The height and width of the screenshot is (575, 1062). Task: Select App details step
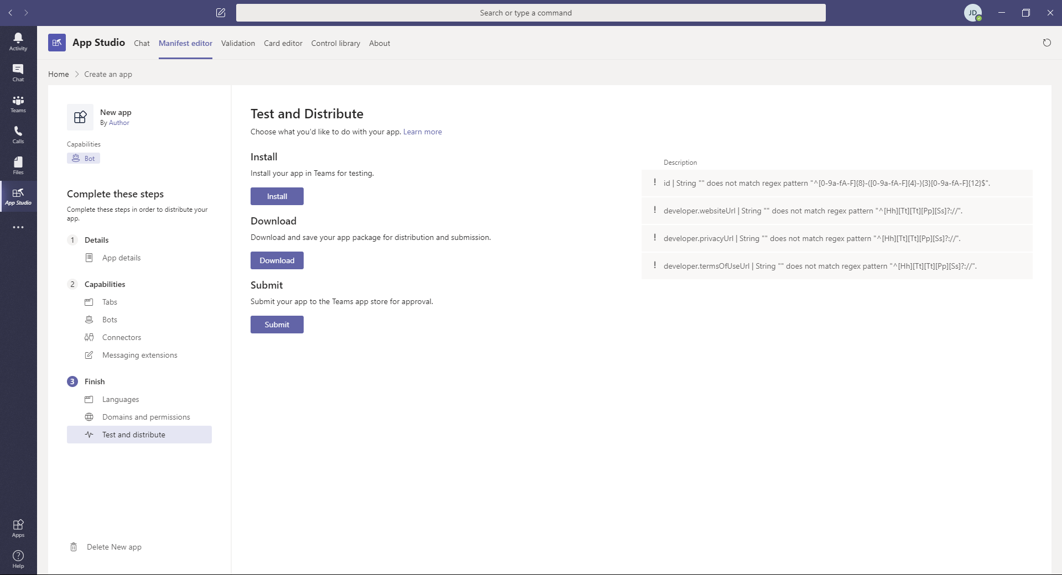(x=121, y=258)
